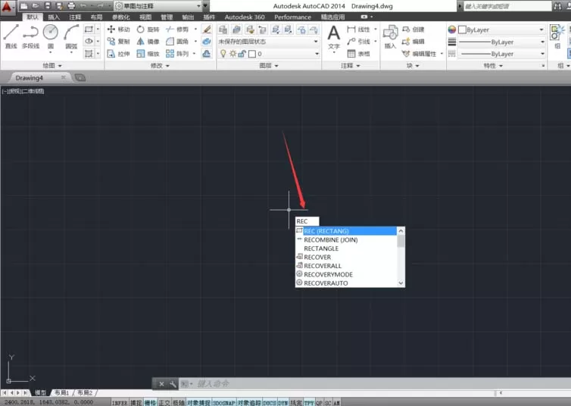Switch to the View (视图) ribbon tab
The width and height of the screenshot is (571, 406).
tap(145, 17)
